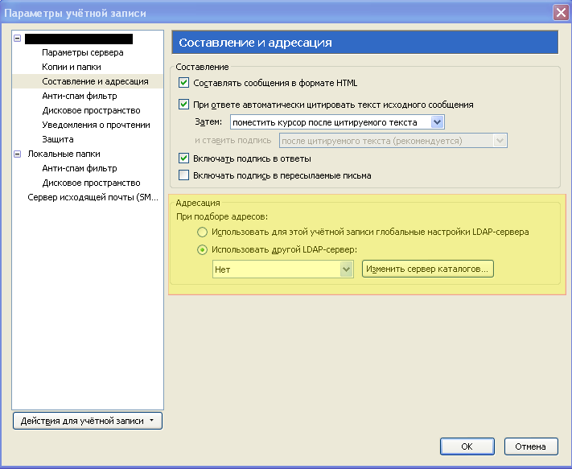This screenshot has width=572, height=469.
Task: Collapse the redacted account tree node
Action: [17, 39]
